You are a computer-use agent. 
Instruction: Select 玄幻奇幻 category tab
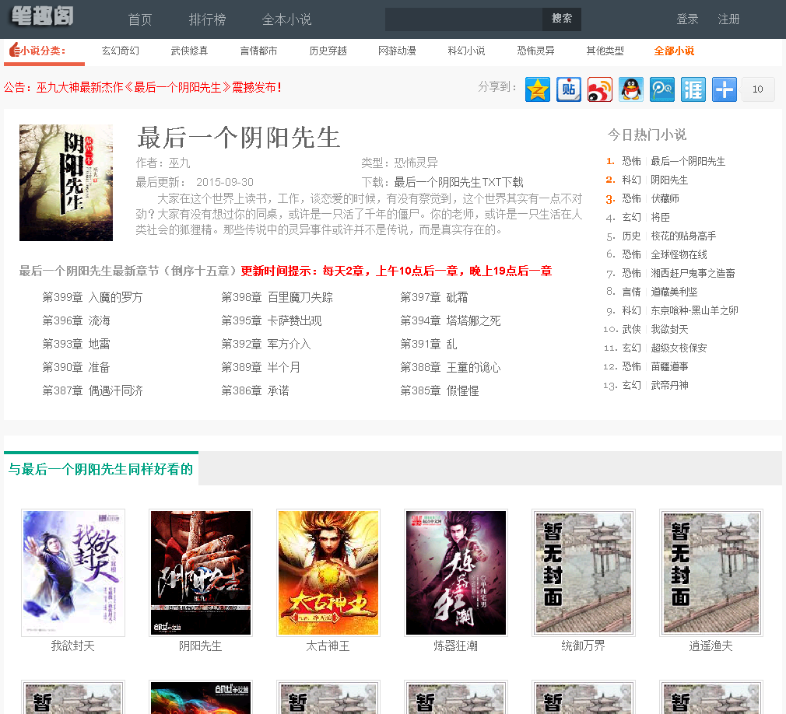[x=121, y=51]
